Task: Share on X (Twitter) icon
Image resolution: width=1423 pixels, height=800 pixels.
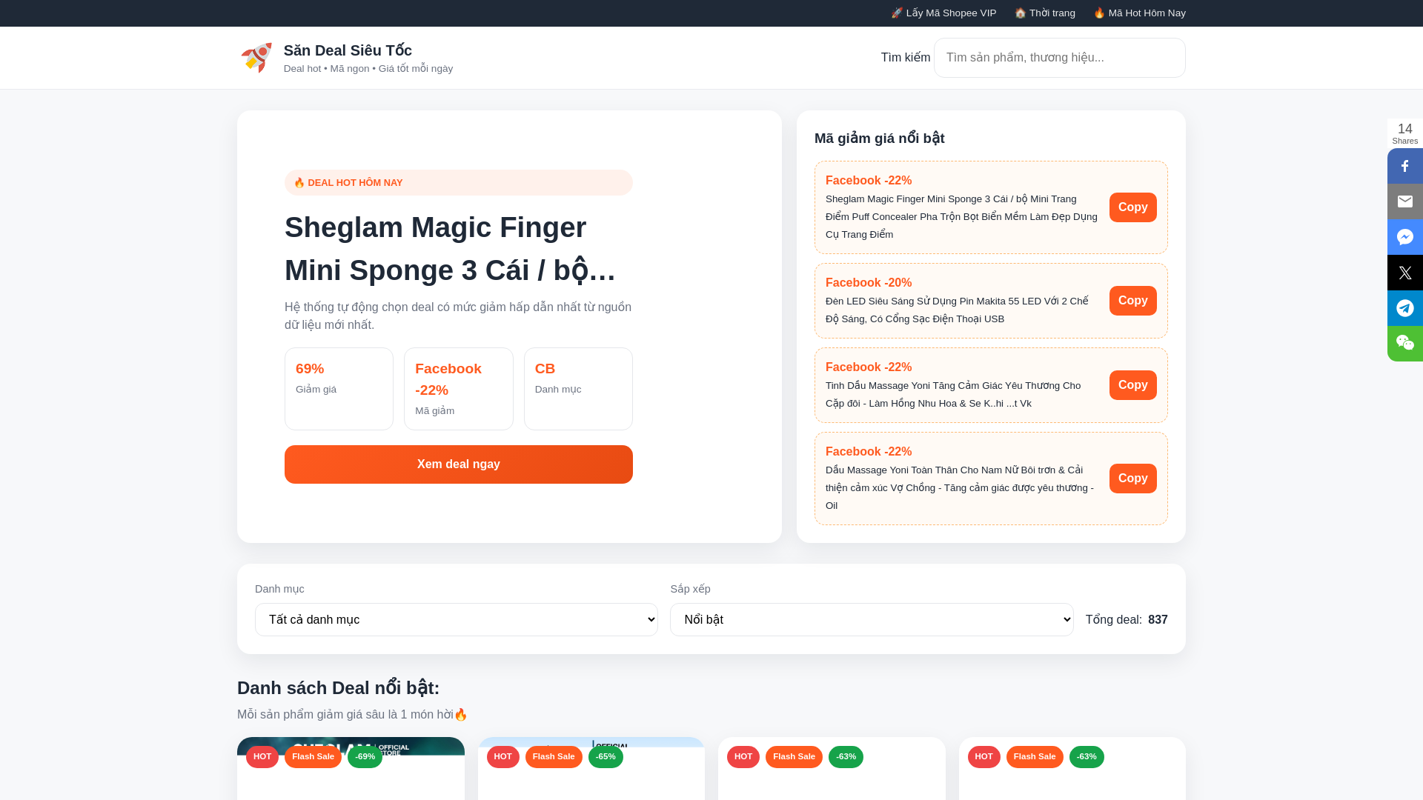Action: (x=1405, y=273)
